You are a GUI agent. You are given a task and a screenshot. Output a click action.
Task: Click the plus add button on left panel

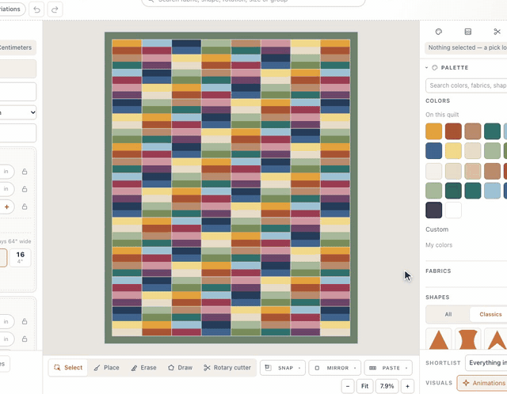6,206
